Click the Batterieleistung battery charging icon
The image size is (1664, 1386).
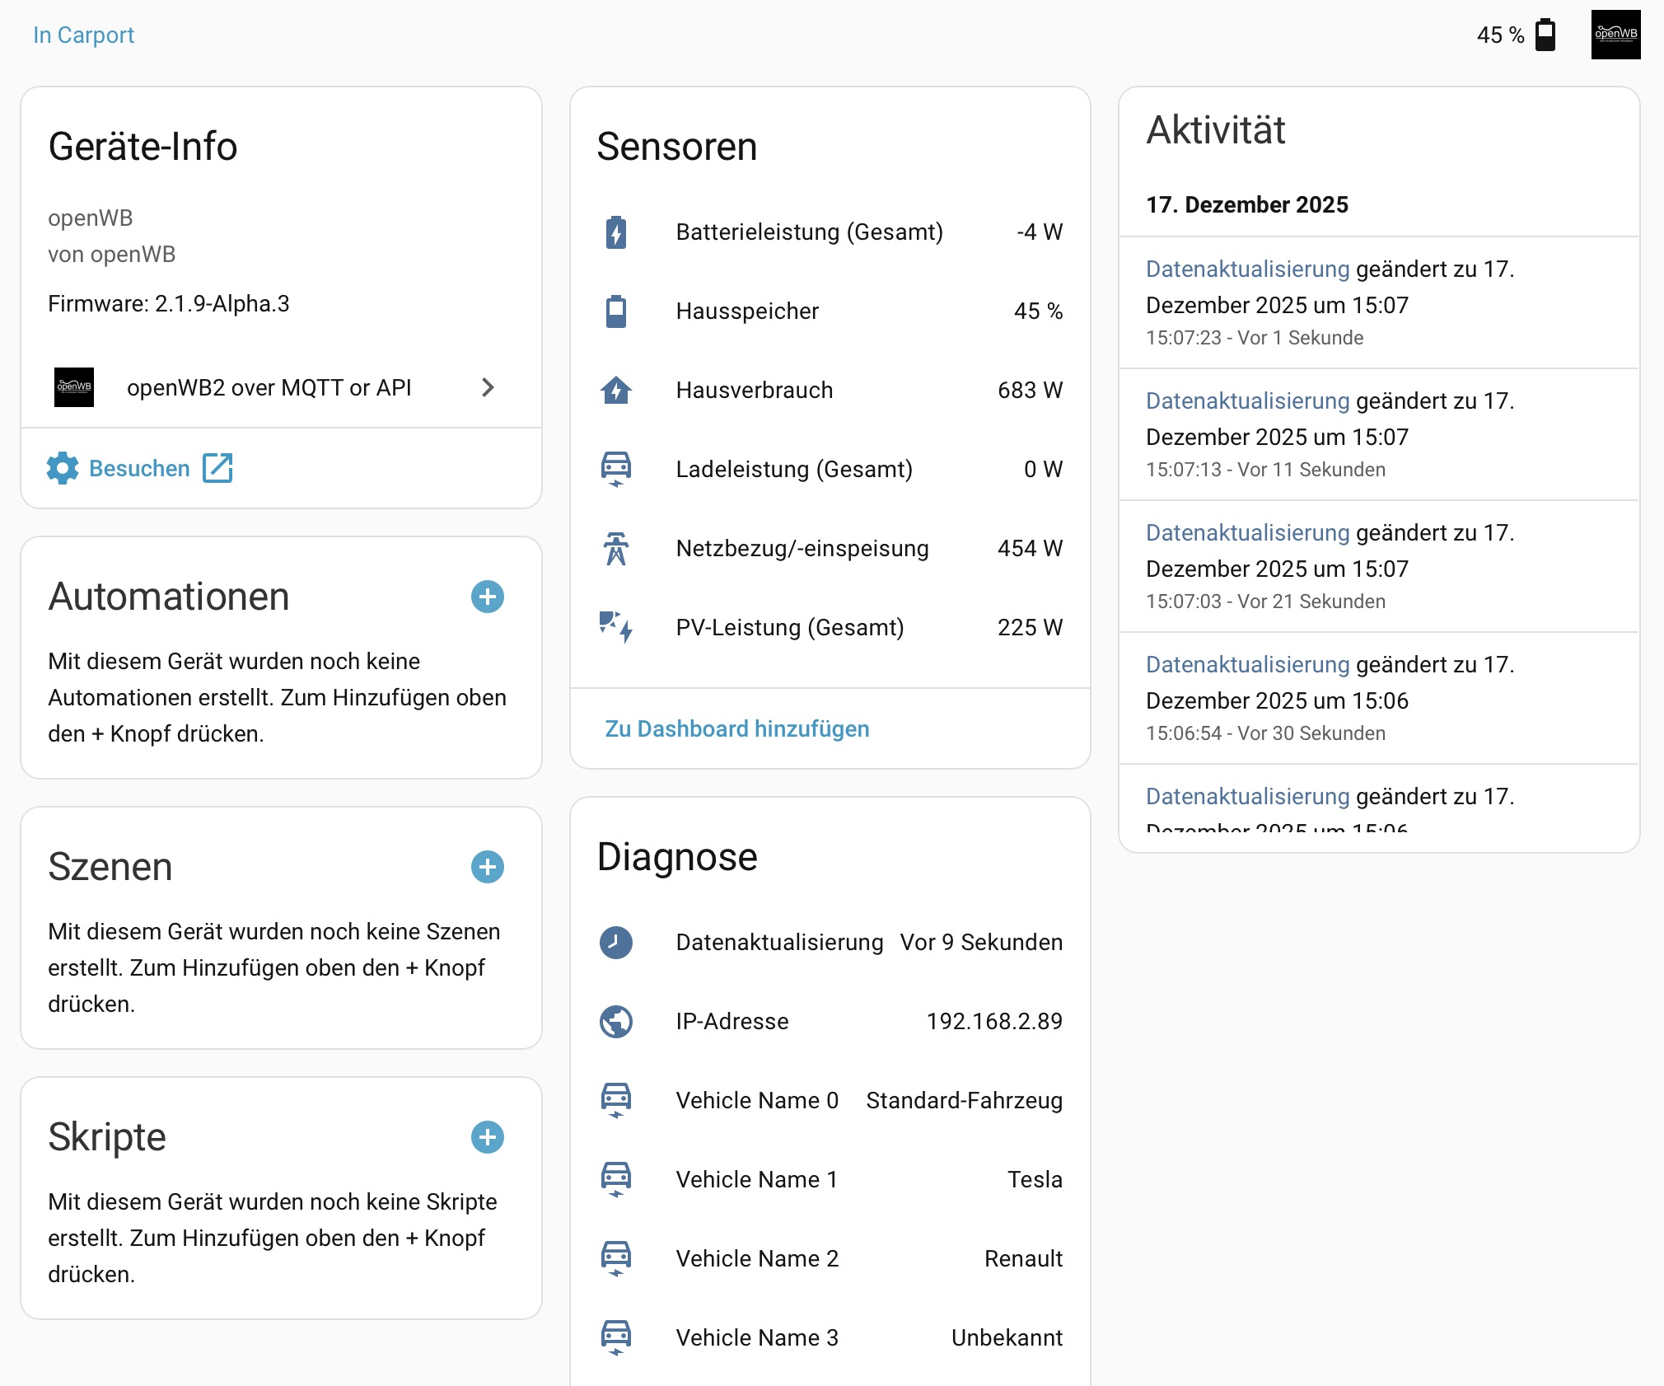point(616,232)
